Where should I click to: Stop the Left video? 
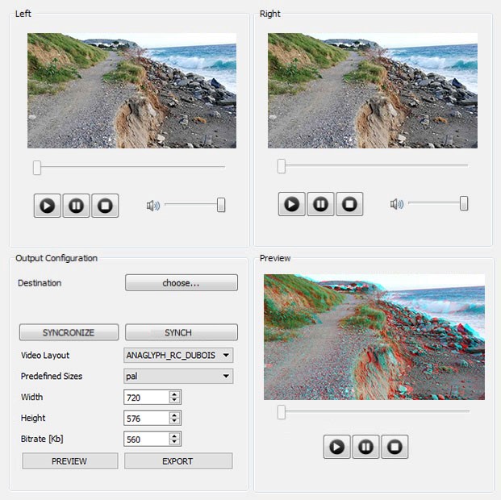point(105,206)
